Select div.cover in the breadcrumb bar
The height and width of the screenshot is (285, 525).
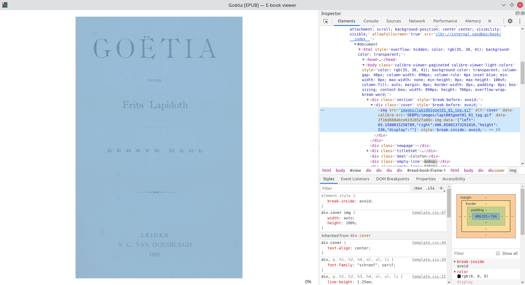[x=496, y=170]
